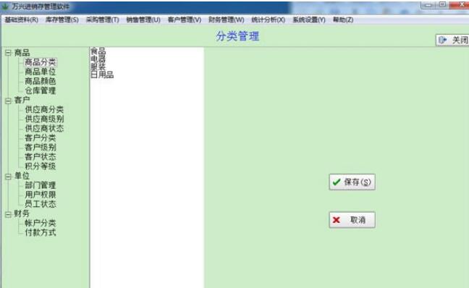
Task: Select 供应商分类 in the tree
Action: 44,109
